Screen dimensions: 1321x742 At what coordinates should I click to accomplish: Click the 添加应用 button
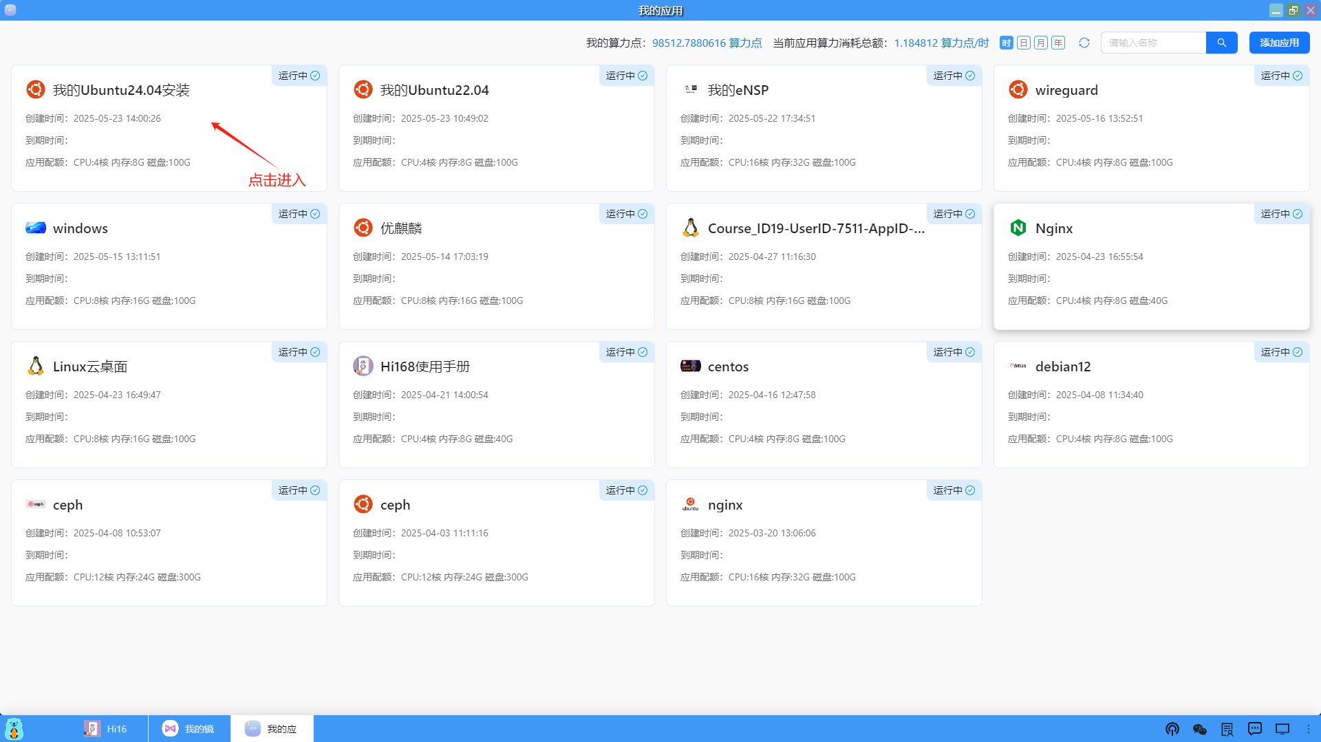pyautogui.click(x=1280, y=43)
